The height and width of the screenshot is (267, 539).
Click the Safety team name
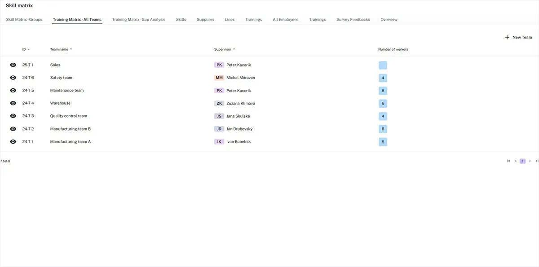(x=61, y=78)
